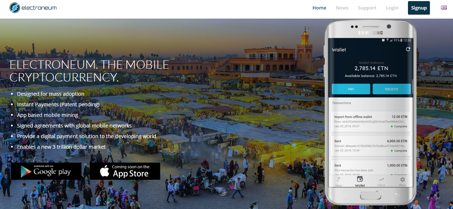Click the App Store coming soon badge

point(125,171)
